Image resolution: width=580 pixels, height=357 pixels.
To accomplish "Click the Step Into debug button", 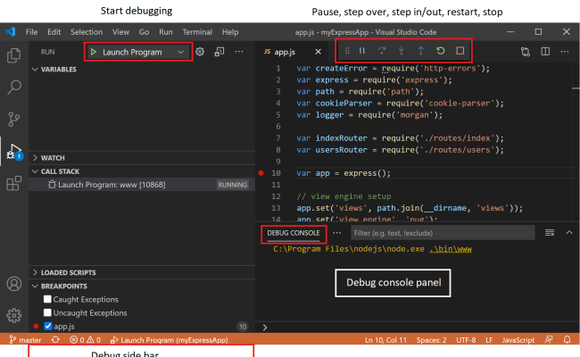I will 402,51.
